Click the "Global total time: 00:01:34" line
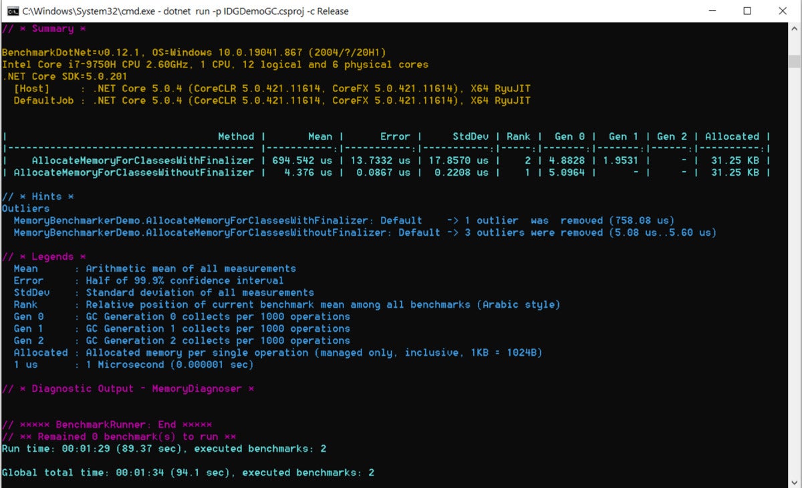Viewport: 802px width, 488px height. tap(188, 473)
